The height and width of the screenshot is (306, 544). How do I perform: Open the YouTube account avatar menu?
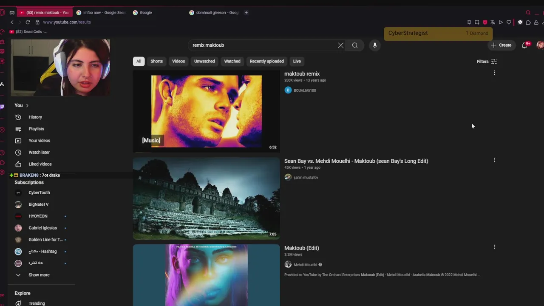(540, 45)
